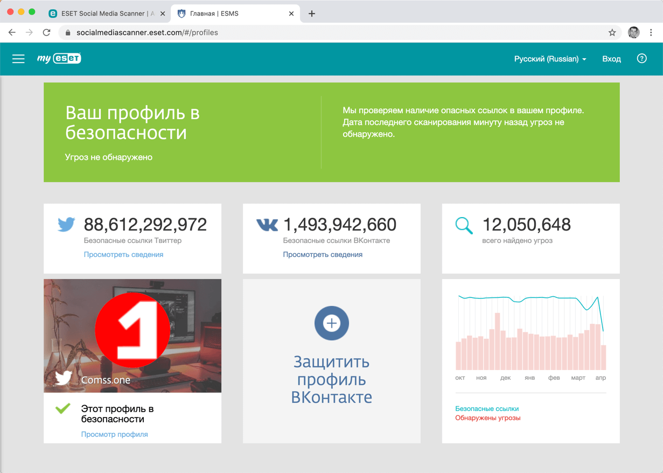Click the plus icon to add VKontakte profile
663x473 pixels.
[332, 323]
